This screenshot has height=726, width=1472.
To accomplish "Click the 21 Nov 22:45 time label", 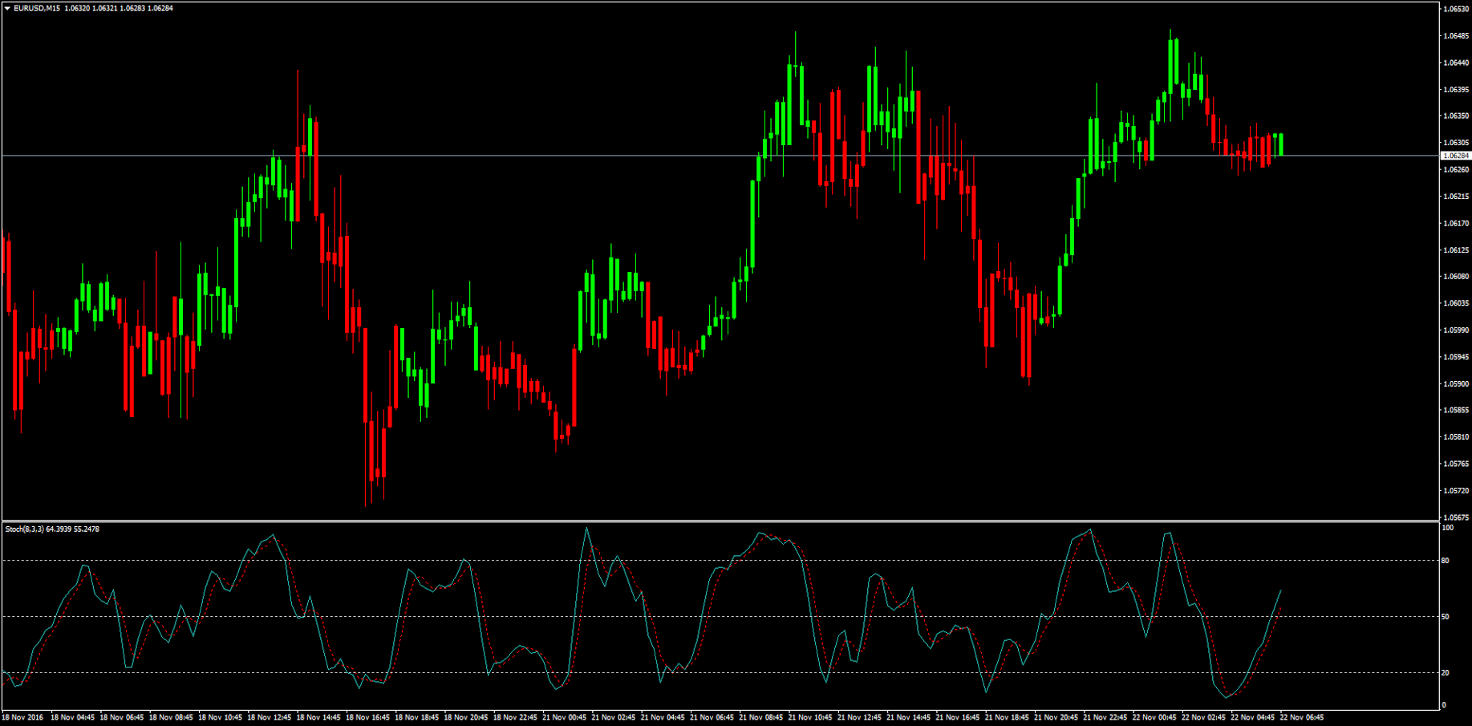I will tap(1106, 717).
